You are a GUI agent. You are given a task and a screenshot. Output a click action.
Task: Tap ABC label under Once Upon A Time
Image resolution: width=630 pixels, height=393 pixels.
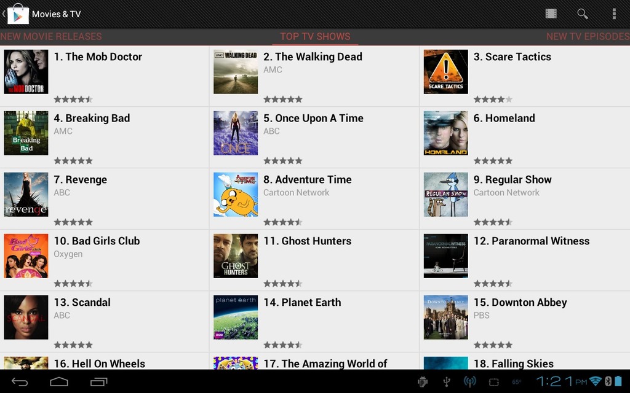tap(271, 131)
